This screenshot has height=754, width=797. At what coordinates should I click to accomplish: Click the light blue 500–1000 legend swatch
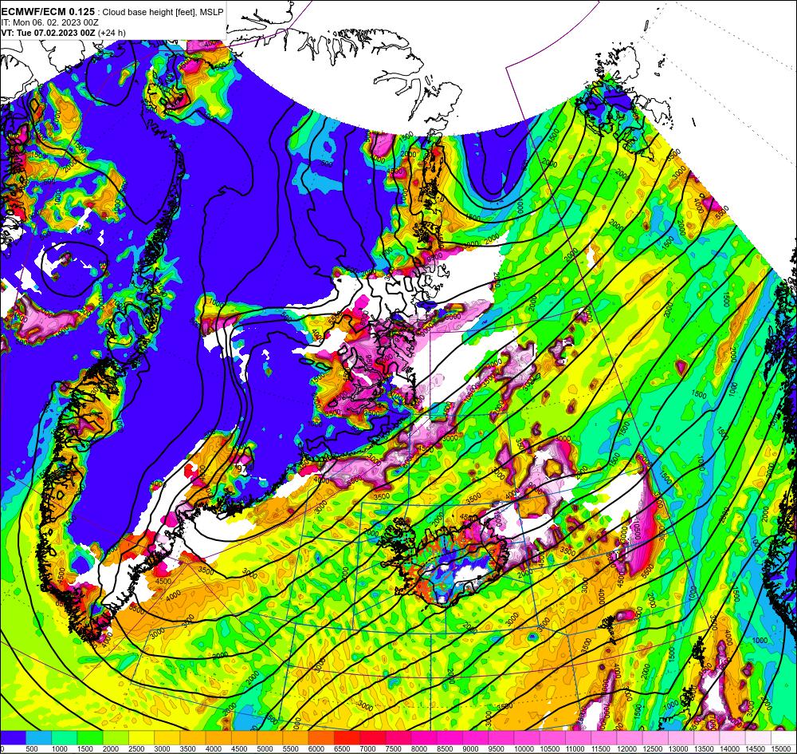point(38,738)
